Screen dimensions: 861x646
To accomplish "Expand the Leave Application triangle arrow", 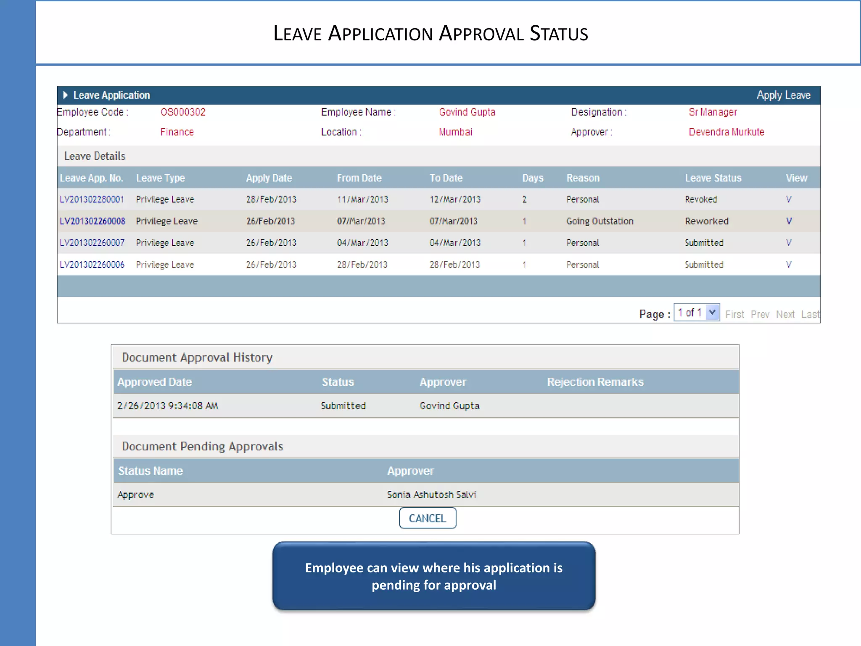I will [x=66, y=95].
